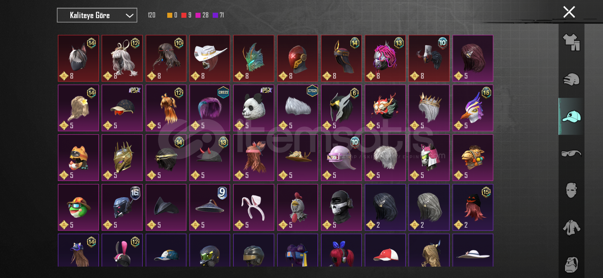Image resolution: width=603 pixels, height=278 pixels.
Task: Select the red quality filter showing 9
Action: (x=186, y=15)
